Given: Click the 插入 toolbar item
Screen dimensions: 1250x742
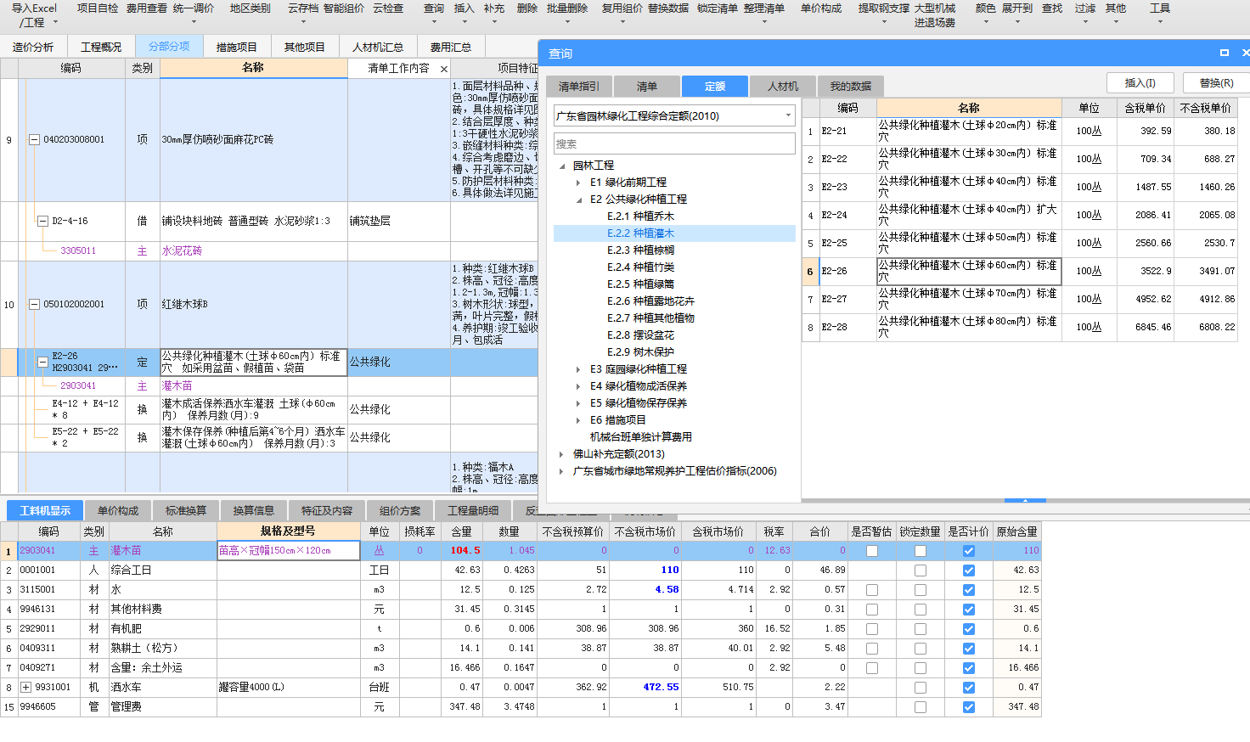Looking at the screenshot, I should [464, 8].
